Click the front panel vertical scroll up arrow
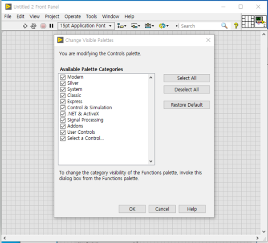Screen dimensions: 268x243 [x=264, y=35]
